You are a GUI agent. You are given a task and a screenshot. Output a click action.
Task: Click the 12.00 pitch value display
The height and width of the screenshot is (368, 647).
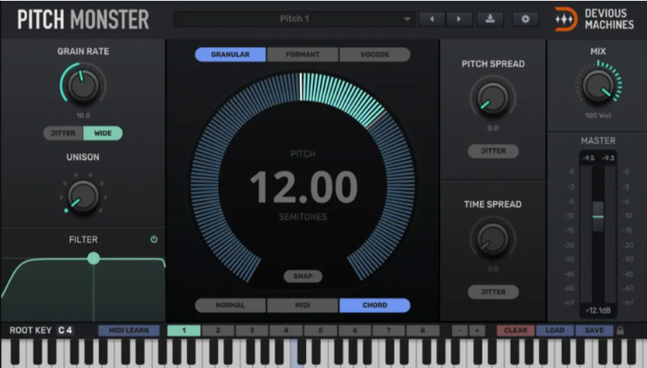point(303,187)
